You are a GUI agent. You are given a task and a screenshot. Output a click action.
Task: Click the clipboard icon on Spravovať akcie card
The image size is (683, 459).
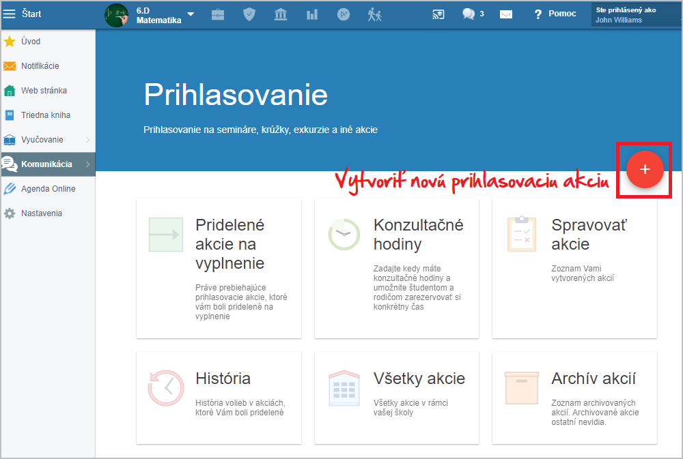(x=522, y=234)
